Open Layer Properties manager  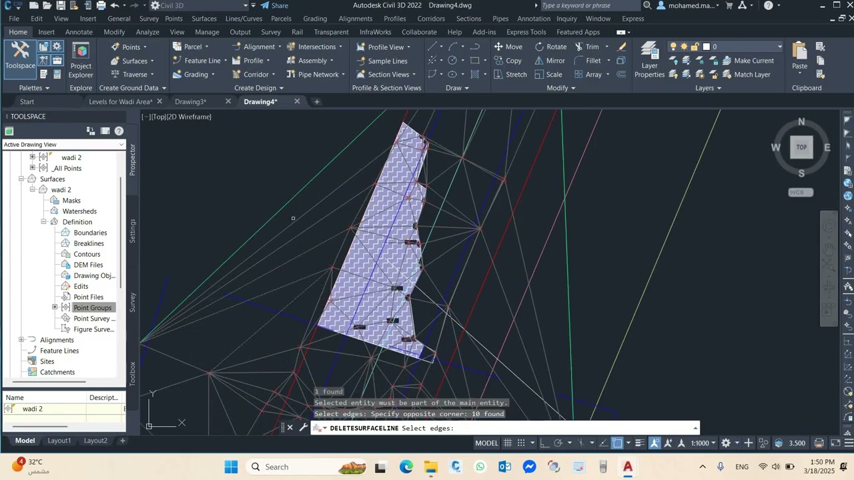(649, 60)
